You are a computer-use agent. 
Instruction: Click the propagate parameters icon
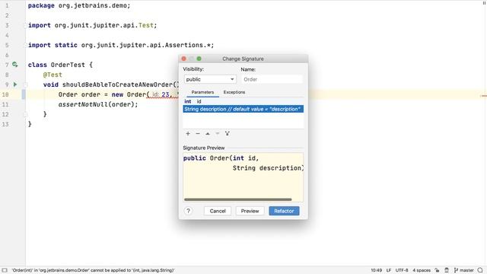pos(228,134)
